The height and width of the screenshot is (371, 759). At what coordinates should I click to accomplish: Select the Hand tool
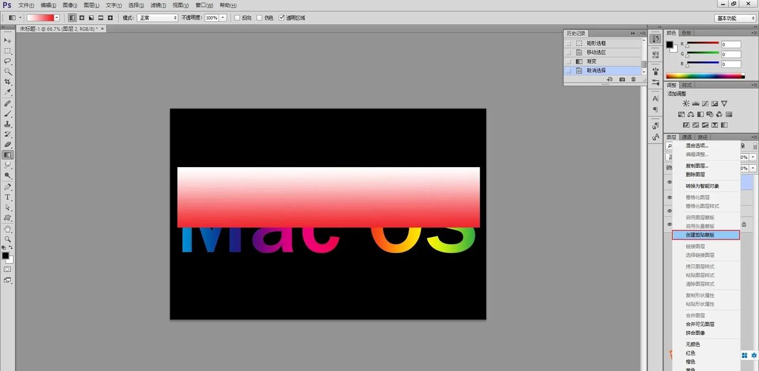[8, 229]
